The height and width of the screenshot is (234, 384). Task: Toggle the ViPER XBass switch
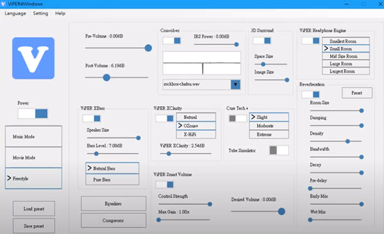point(92,118)
